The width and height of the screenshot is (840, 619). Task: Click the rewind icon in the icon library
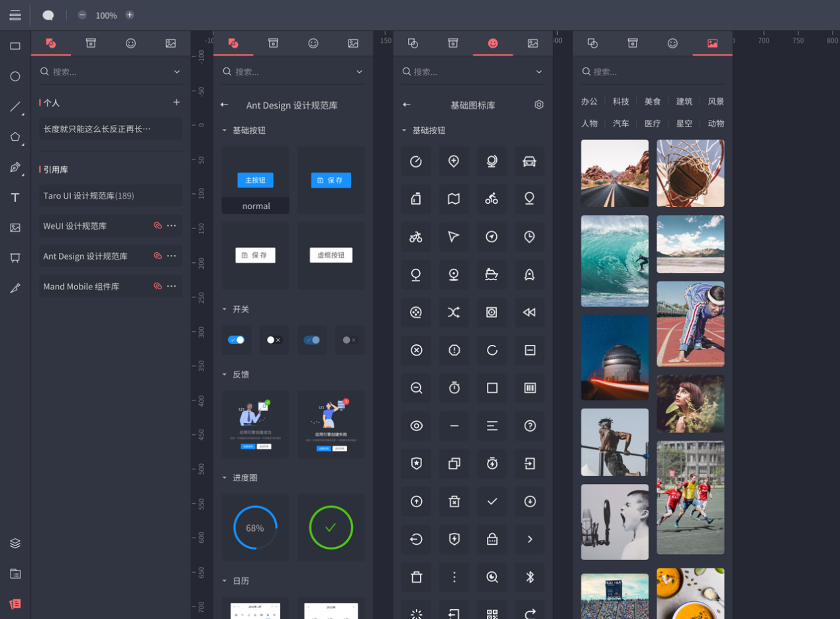(x=529, y=312)
